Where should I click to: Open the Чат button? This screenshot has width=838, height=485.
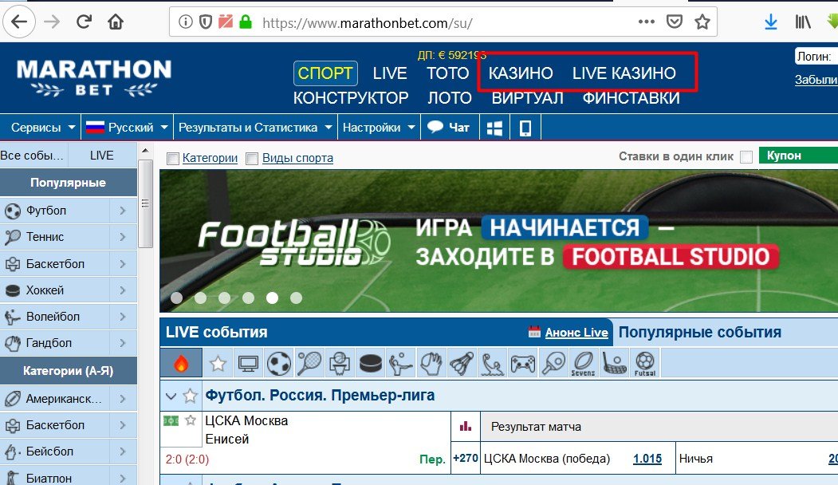click(449, 128)
